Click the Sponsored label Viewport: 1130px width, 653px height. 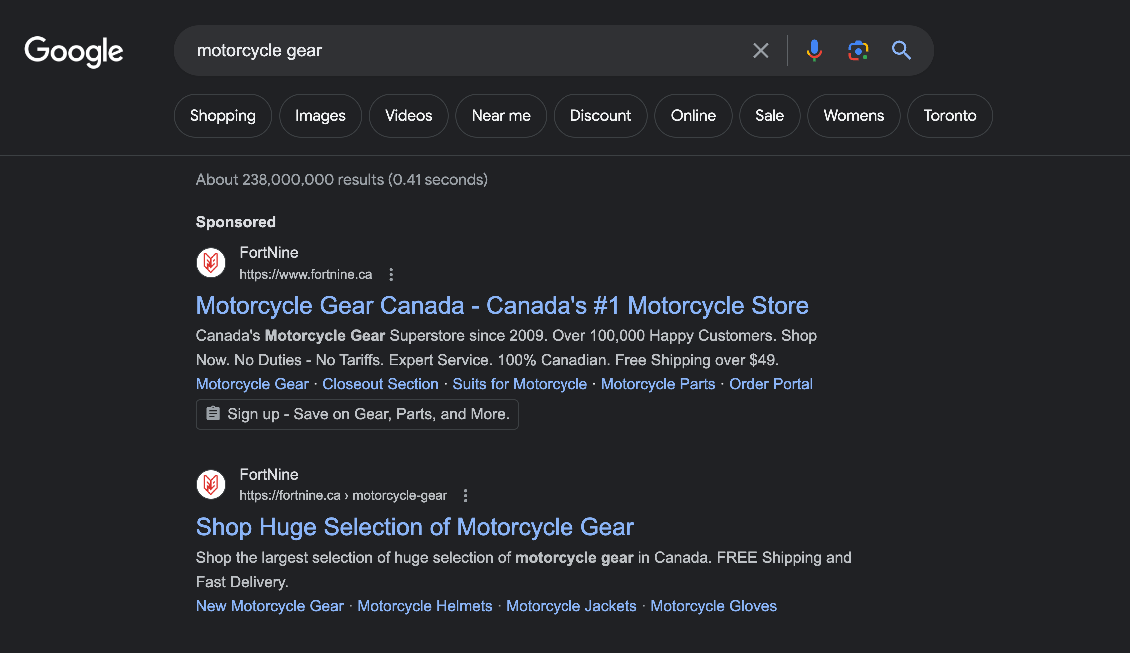pos(236,222)
